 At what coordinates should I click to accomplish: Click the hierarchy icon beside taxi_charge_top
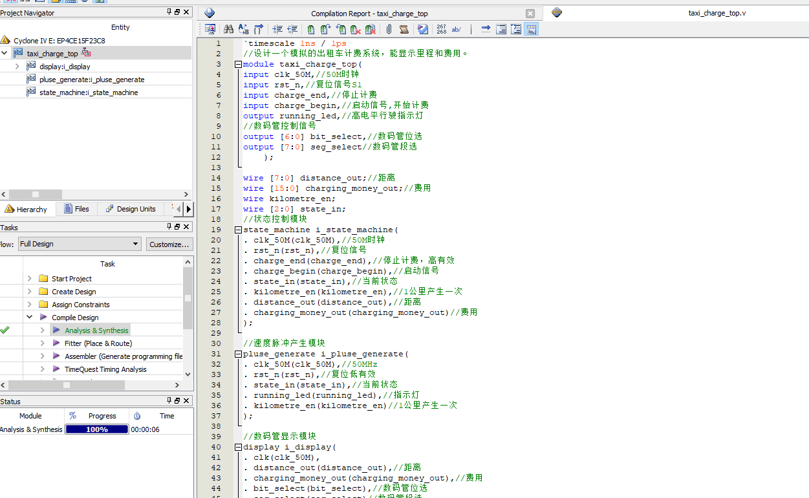86,53
